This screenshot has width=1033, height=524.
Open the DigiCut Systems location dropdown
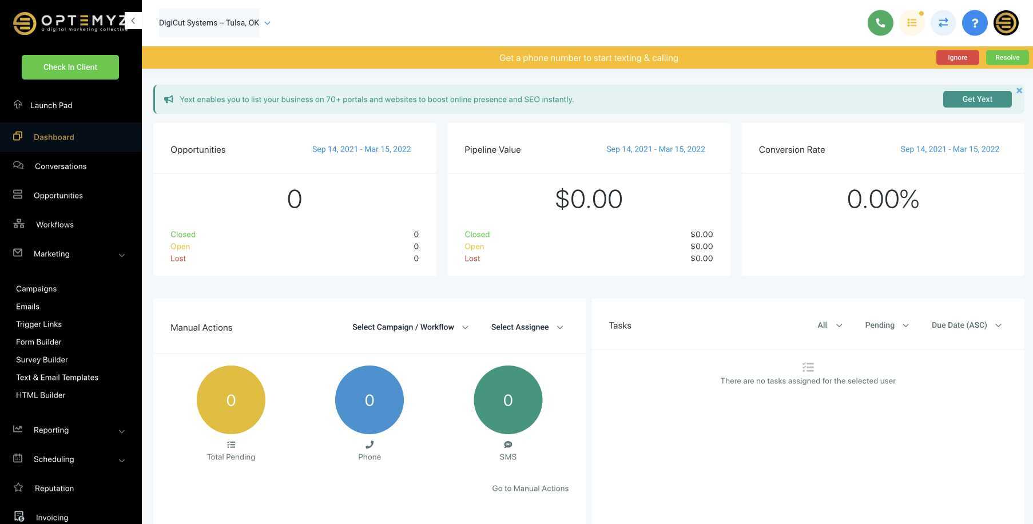215,23
